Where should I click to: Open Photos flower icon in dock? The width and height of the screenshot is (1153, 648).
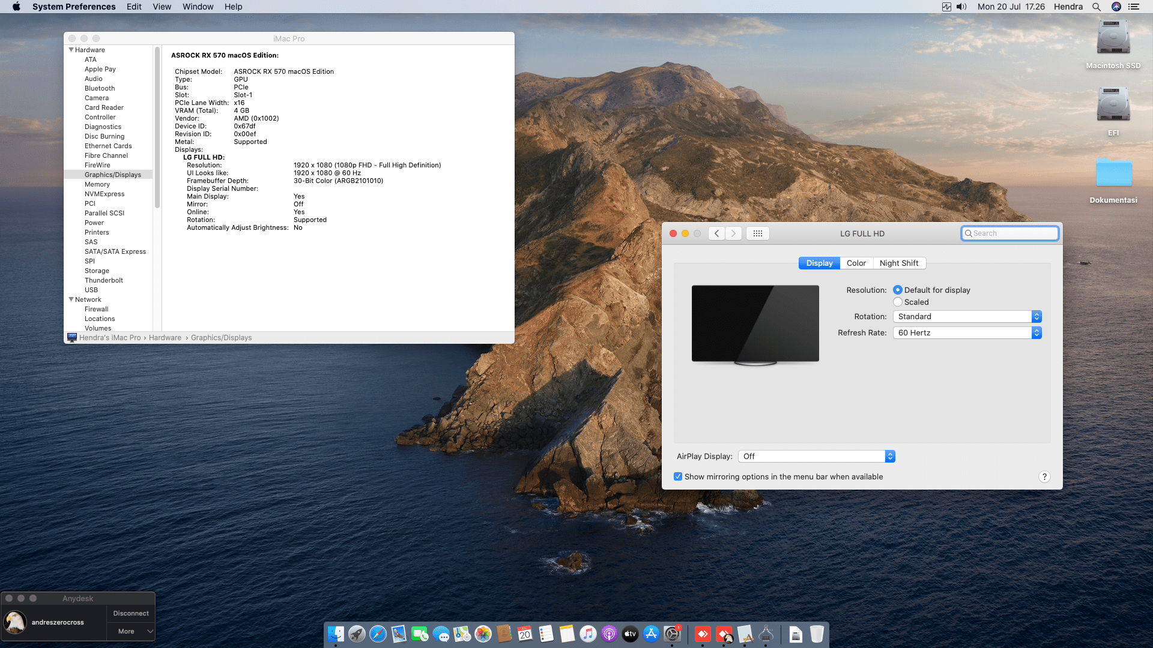(483, 634)
